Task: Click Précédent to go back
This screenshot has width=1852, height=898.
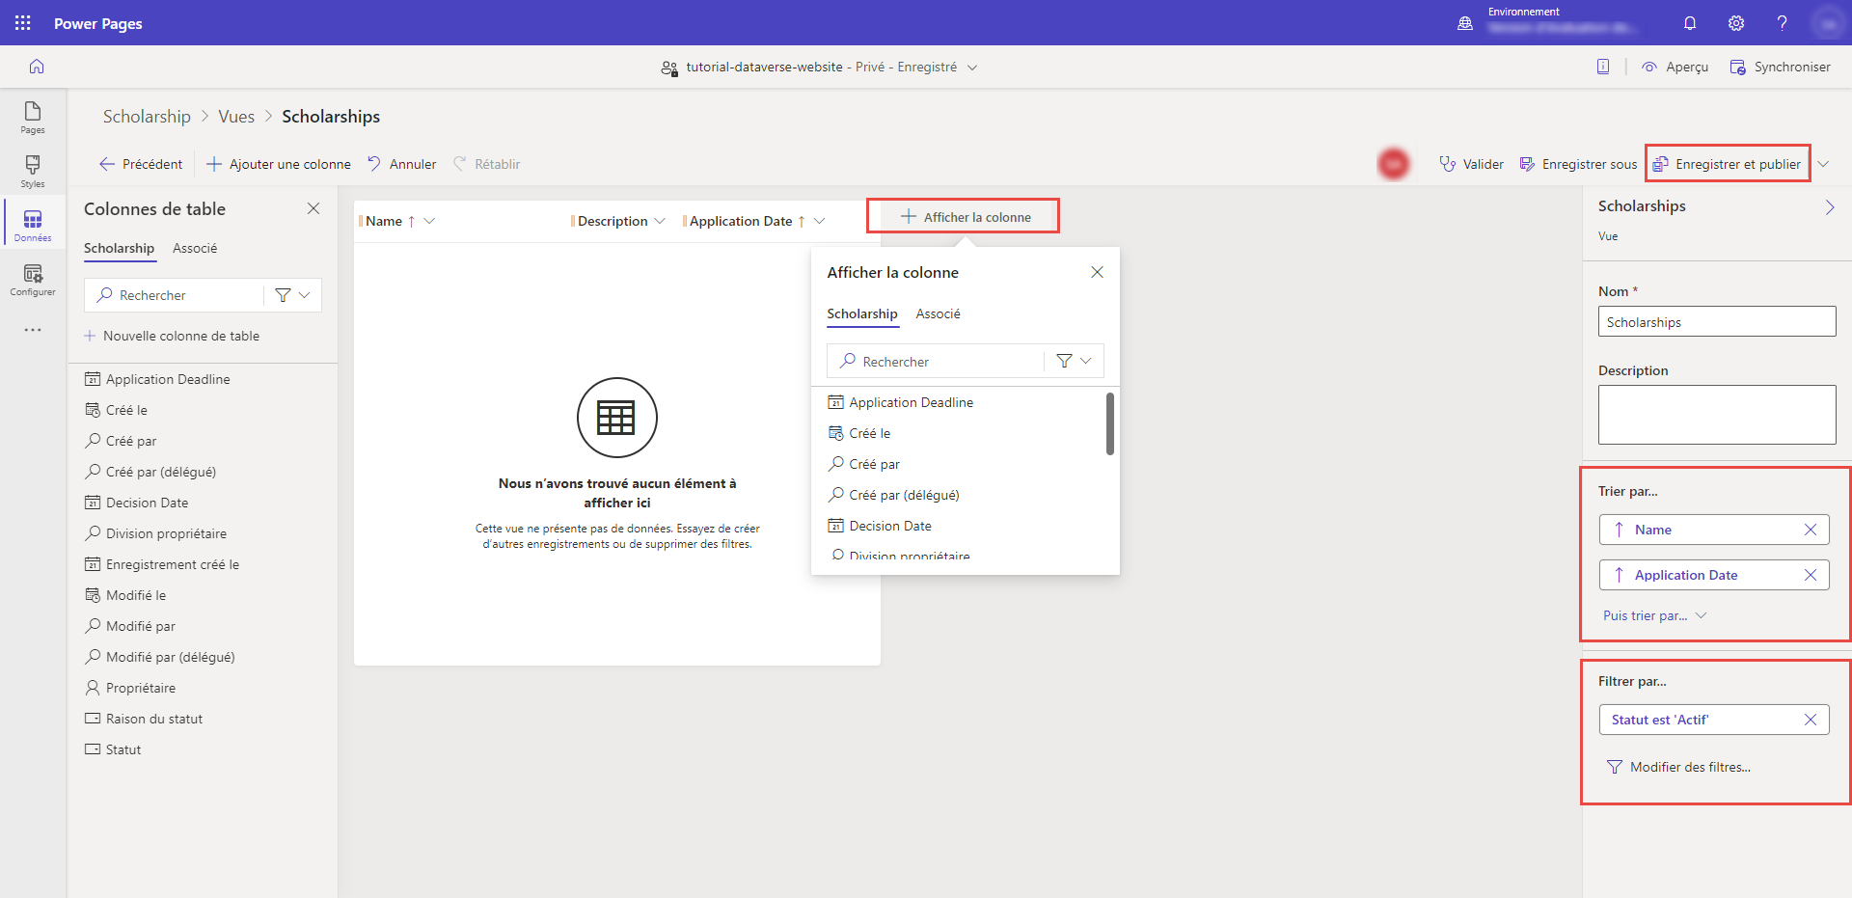Action: click(141, 164)
